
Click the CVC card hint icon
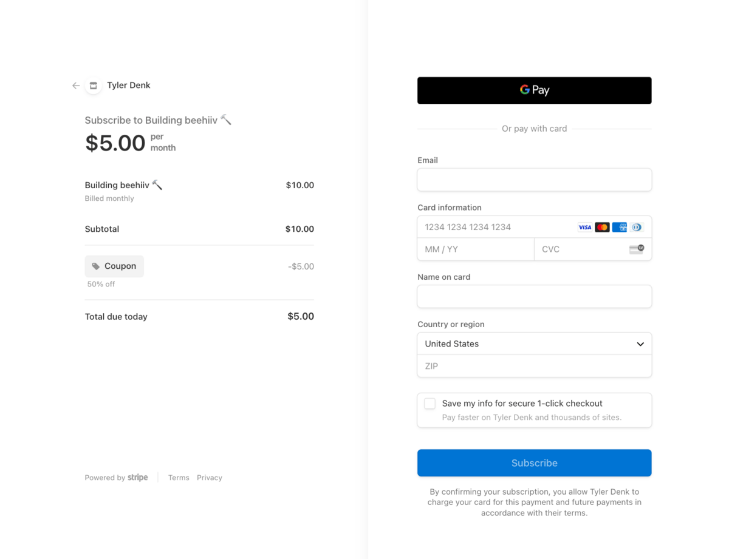(637, 249)
